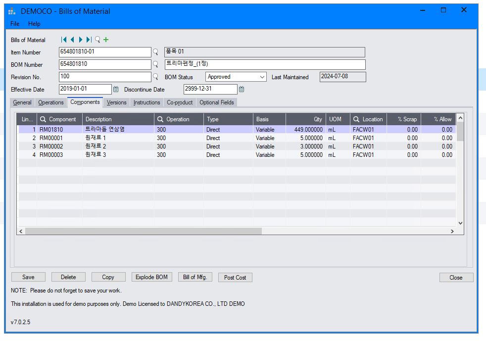Click the horizontal scrollbar thumb of the grid
The image size is (486, 341).
pyautogui.click(x=144, y=231)
